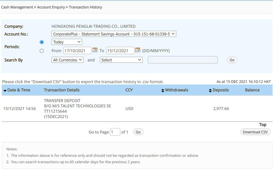Image resolution: width=273 pixels, height=171 pixels.
Task: Focus the From date field 17/10/2021
Action: tap(77, 50)
